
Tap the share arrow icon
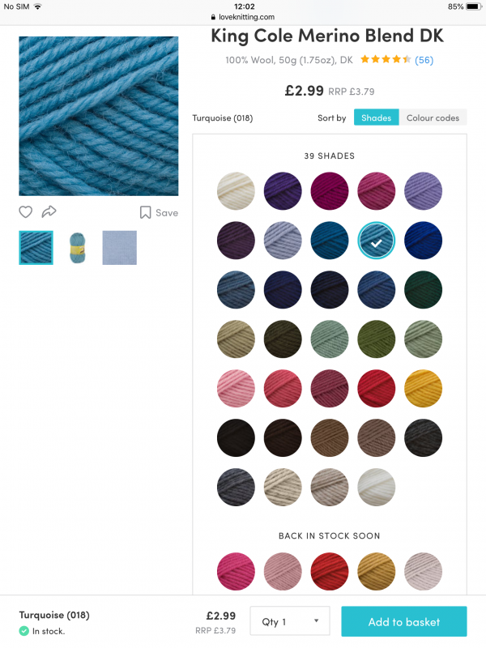point(49,212)
